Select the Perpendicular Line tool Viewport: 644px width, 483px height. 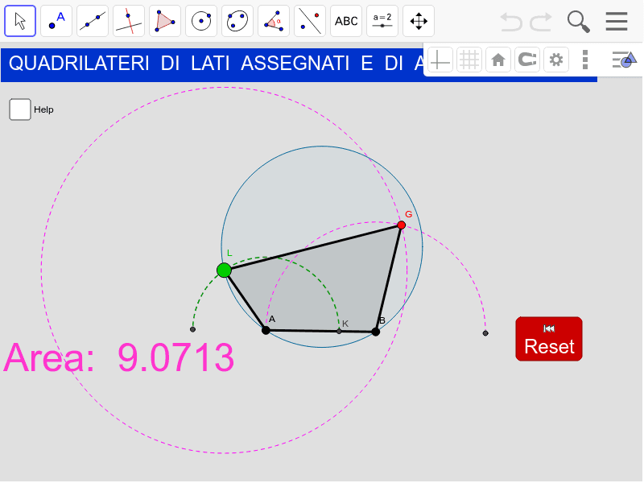(129, 21)
